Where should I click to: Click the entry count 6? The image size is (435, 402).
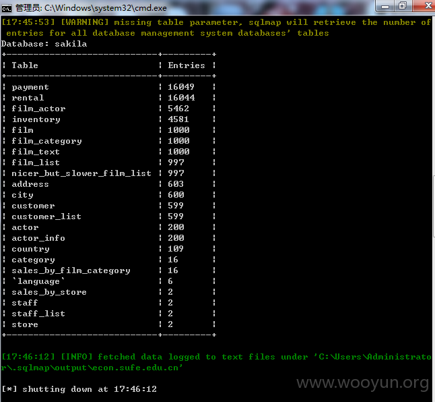click(170, 281)
